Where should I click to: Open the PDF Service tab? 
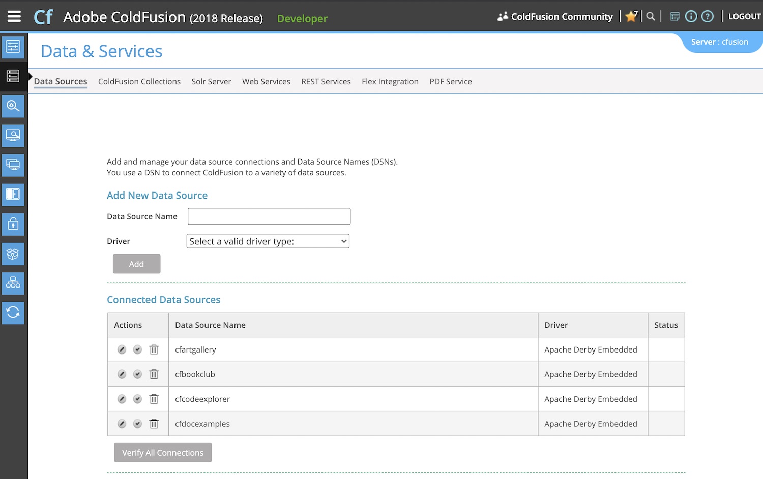pyautogui.click(x=451, y=81)
